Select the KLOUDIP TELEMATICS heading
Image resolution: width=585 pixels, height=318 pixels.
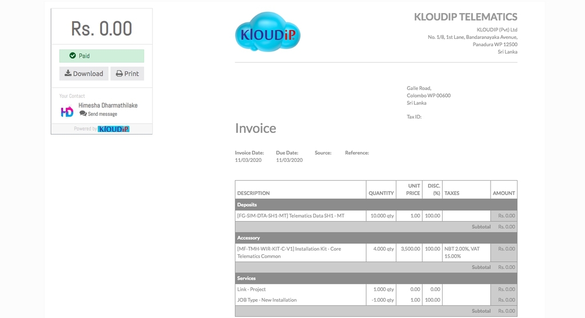pyautogui.click(x=466, y=17)
